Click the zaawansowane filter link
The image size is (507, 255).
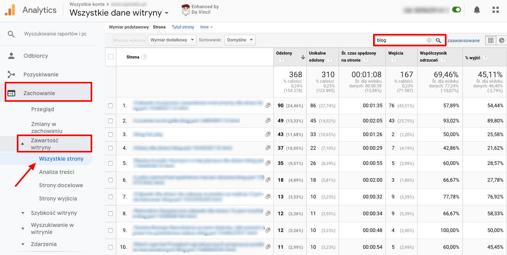(463, 41)
